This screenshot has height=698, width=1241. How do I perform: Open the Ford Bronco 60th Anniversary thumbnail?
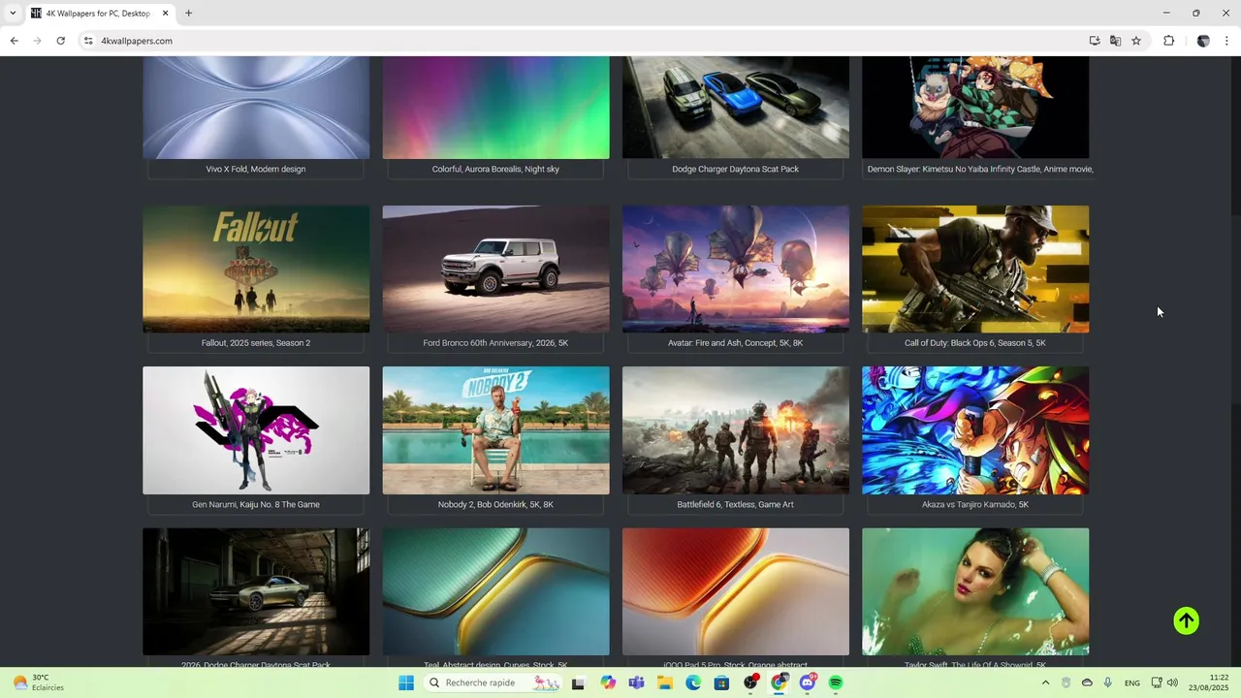[495, 269]
